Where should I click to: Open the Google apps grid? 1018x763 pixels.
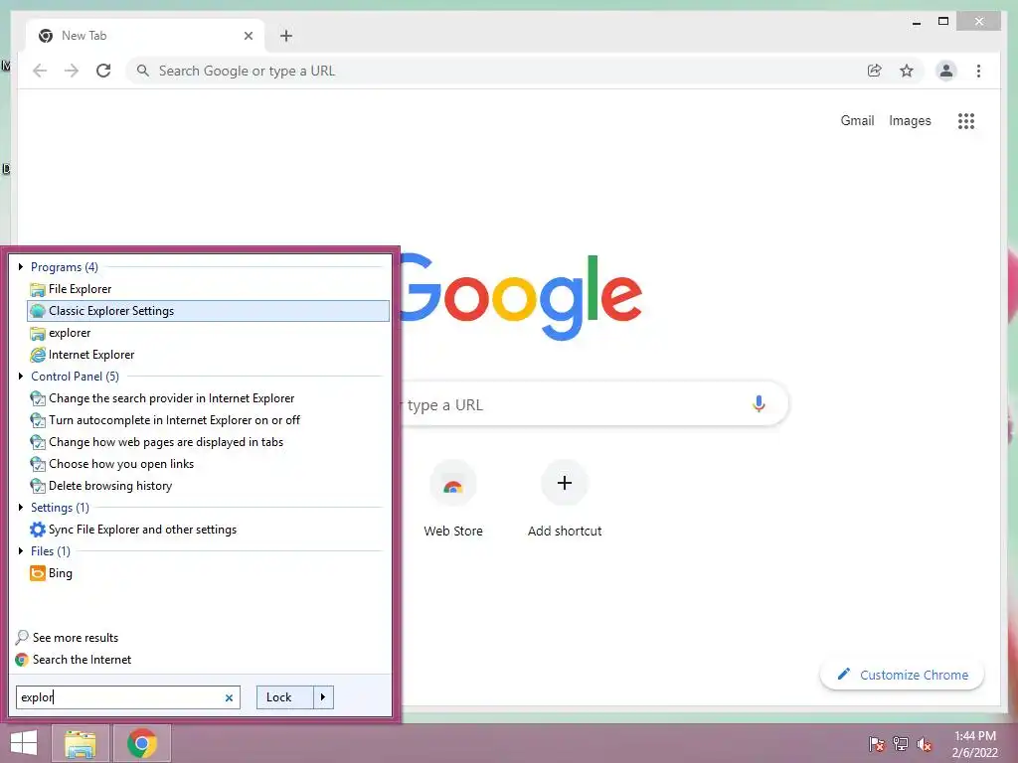click(x=966, y=121)
